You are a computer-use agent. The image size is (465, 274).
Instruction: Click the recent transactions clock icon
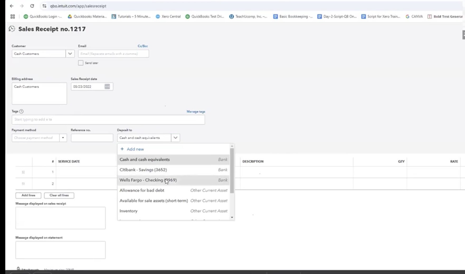[x=12, y=29]
